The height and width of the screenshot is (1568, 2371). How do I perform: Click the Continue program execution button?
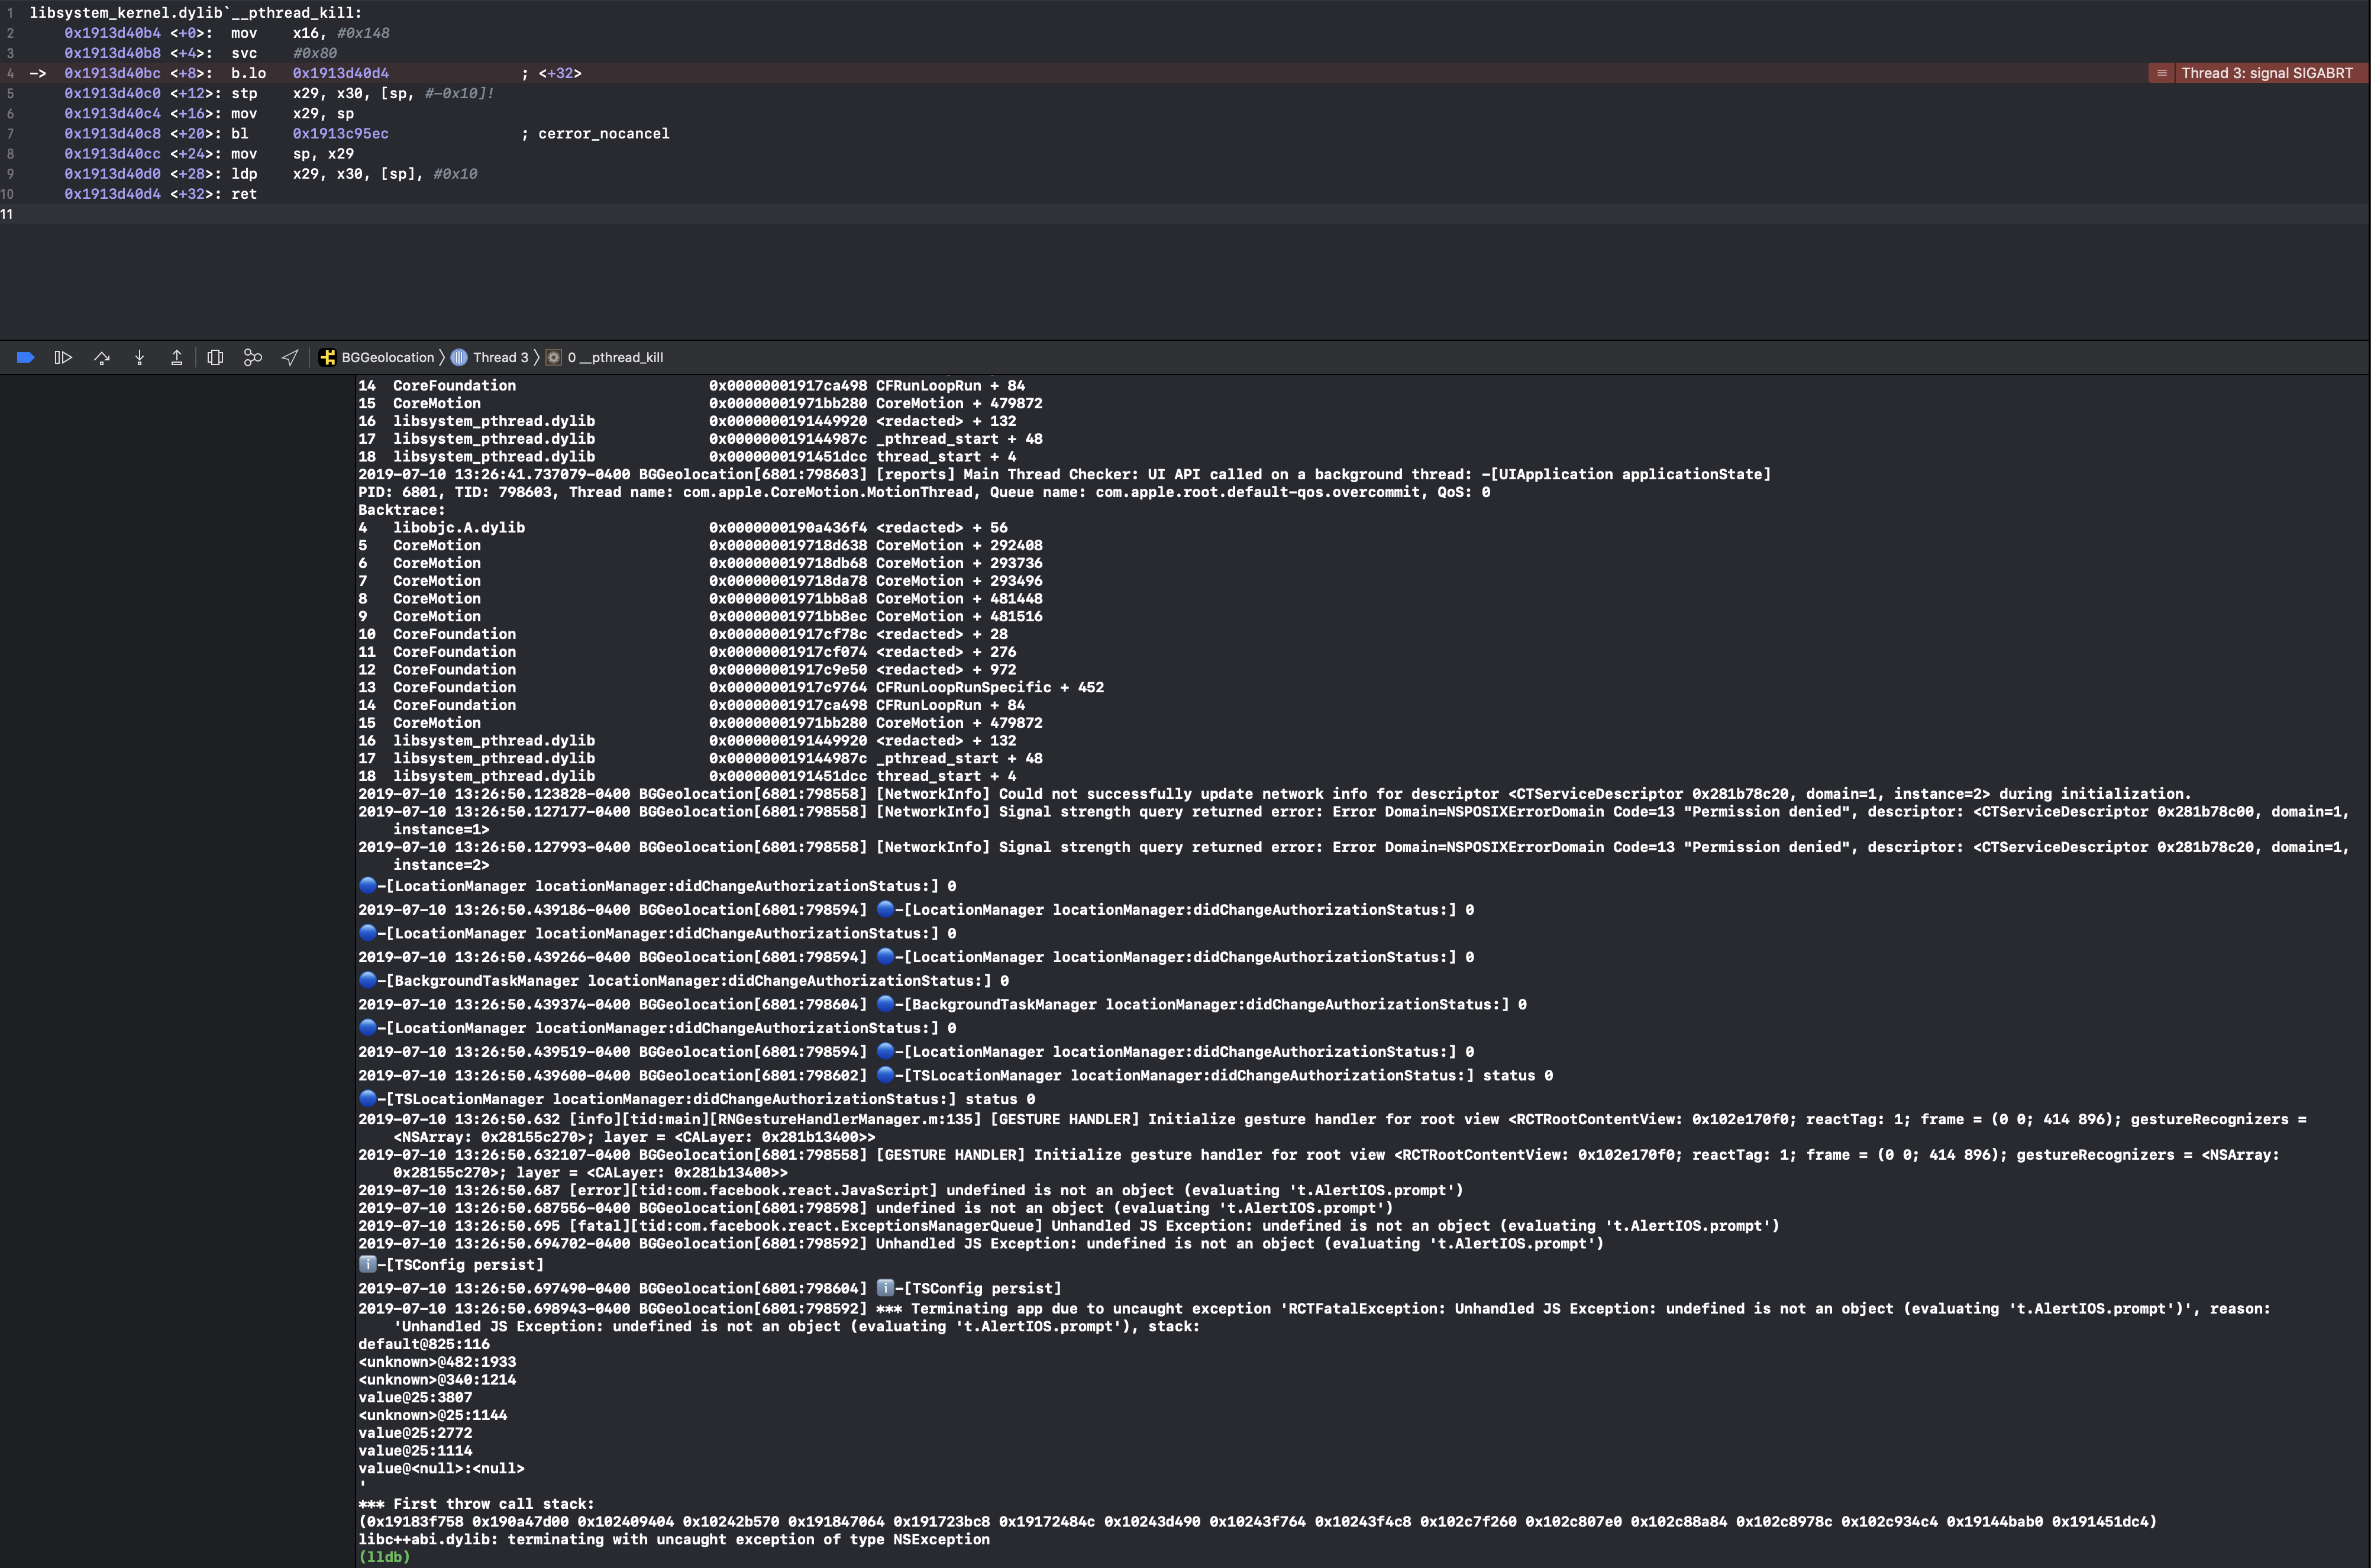[x=63, y=357]
